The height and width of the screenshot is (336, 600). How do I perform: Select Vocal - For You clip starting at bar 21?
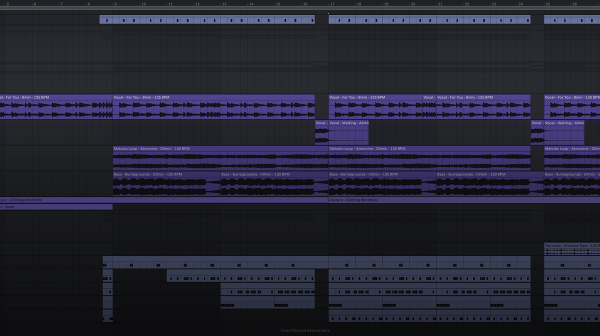coord(483,106)
